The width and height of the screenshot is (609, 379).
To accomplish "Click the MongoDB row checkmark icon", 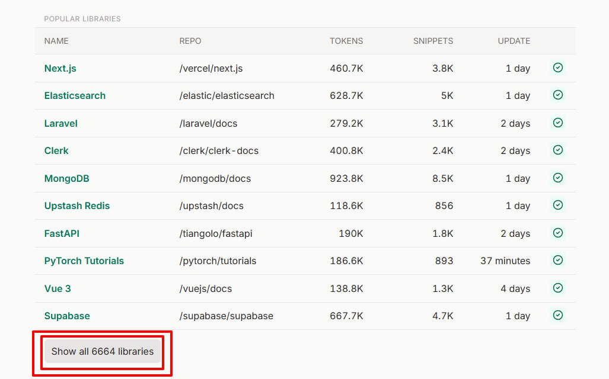I will pyautogui.click(x=557, y=178).
